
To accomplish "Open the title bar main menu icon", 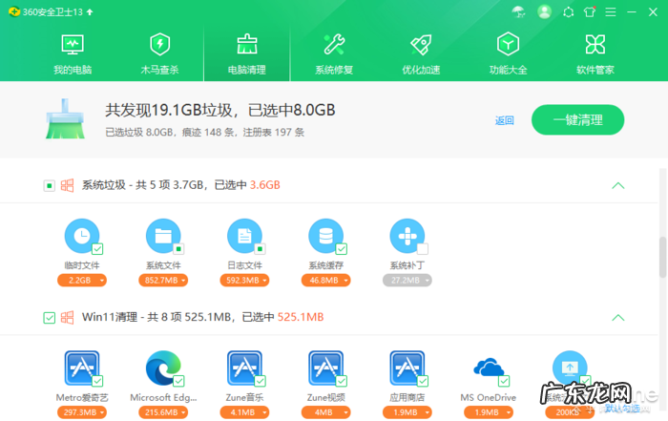I will click(x=613, y=12).
